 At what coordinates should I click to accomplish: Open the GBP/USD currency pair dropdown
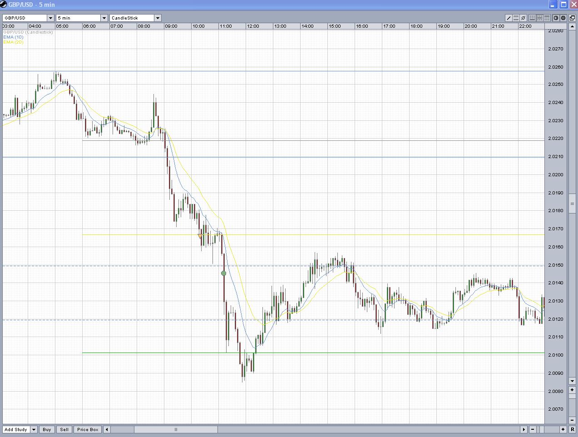pyautogui.click(x=28, y=18)
